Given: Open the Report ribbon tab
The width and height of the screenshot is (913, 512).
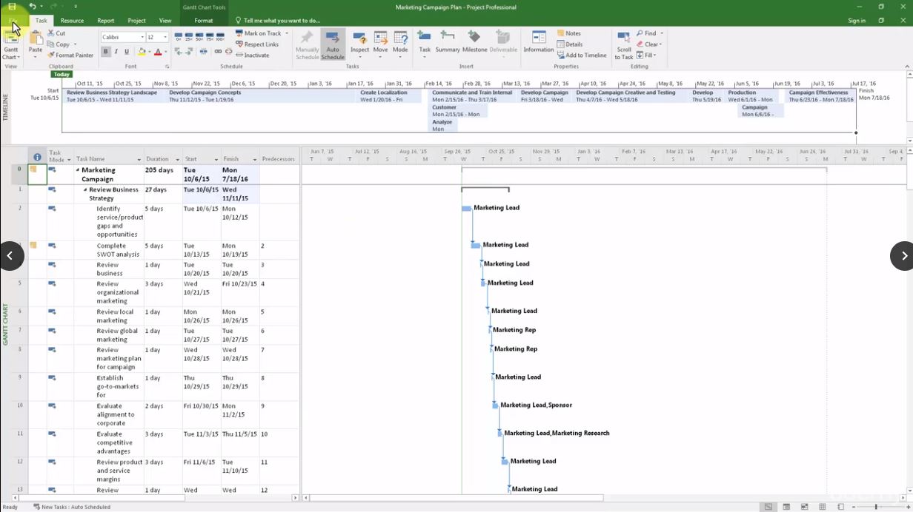Looking at the screenshot, I should 105,21.
